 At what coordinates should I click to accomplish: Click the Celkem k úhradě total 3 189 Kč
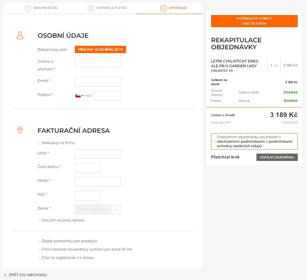[284, 115]
